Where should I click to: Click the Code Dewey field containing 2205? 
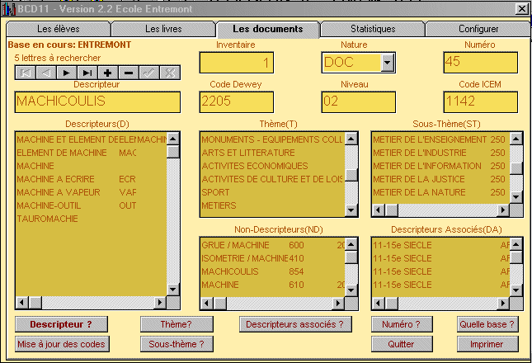(x=236, y=101)
